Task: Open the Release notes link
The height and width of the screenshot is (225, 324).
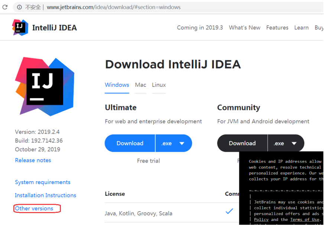Action: tap(33, 160)
